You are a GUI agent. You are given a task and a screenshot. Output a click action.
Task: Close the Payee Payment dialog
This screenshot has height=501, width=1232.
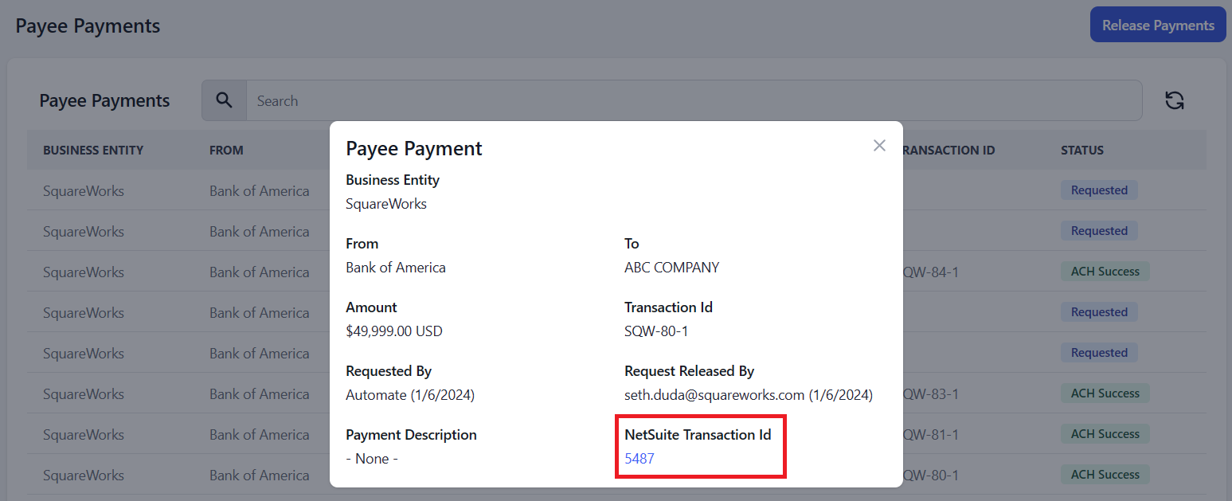coord(879,145)
